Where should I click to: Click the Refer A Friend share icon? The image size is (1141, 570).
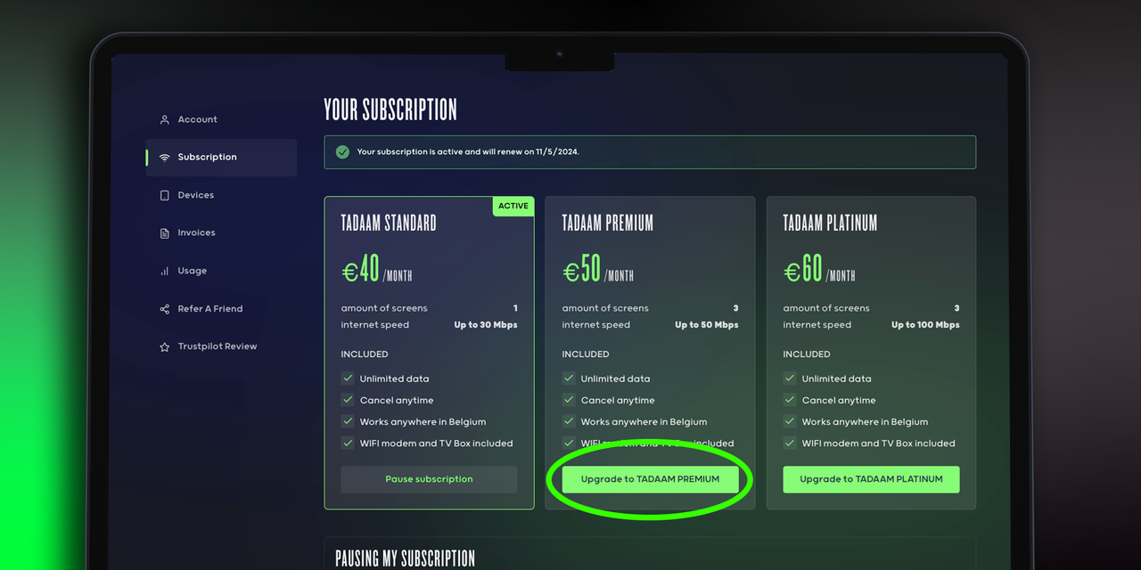164,309
